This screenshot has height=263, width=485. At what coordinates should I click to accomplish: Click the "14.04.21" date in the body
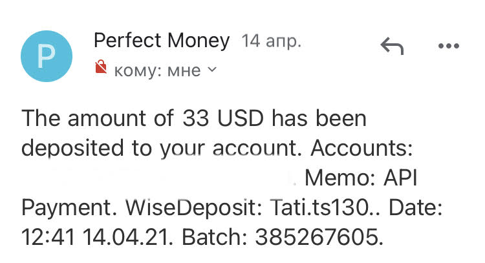point(127,238)
